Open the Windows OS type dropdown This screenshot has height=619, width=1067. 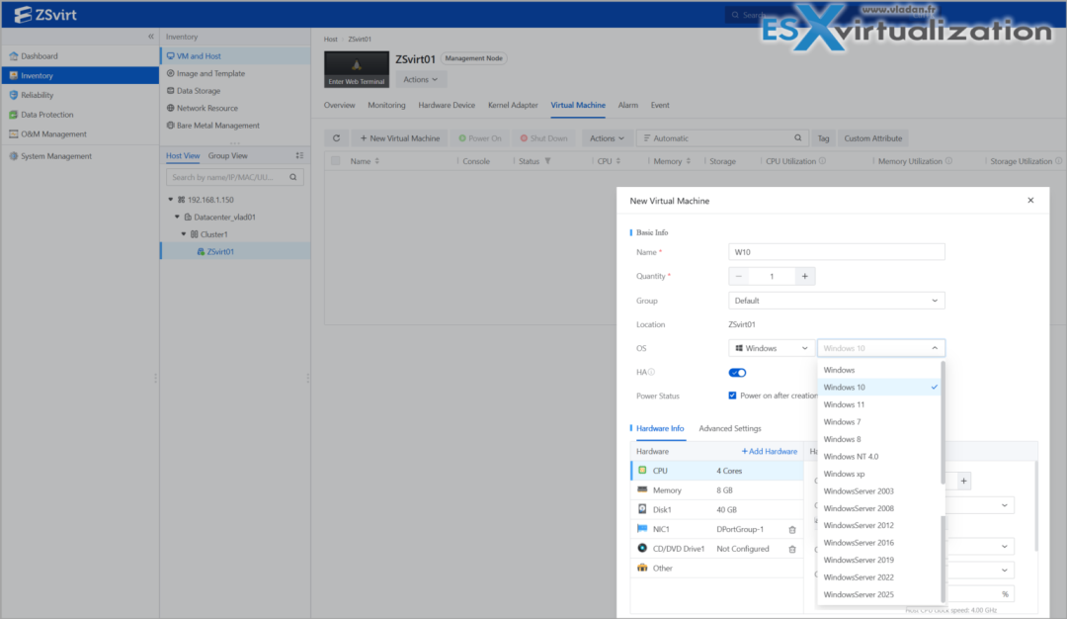(x=771, y=348)
